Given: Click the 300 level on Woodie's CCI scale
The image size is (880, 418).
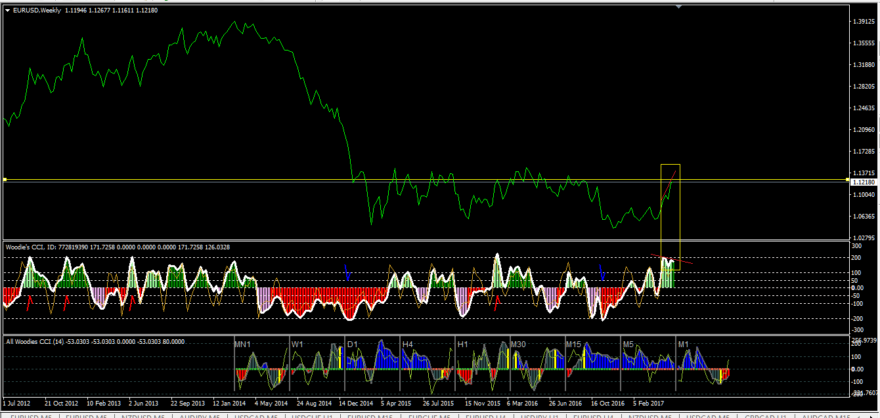Looking at the screenshot, I should [x=857, y=246].
